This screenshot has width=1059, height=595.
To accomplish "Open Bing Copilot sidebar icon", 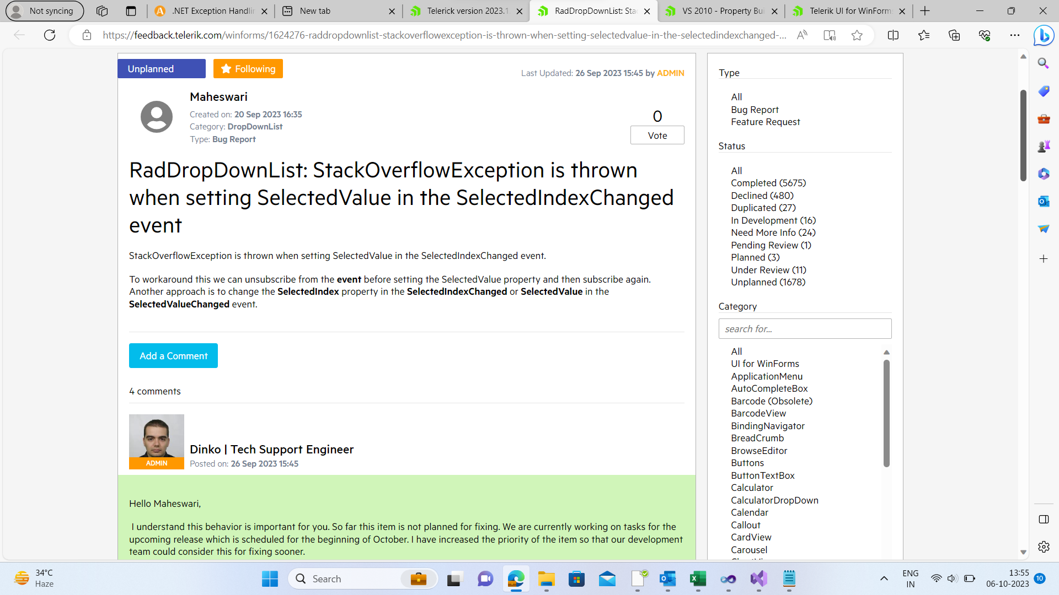I will 1044,36.
